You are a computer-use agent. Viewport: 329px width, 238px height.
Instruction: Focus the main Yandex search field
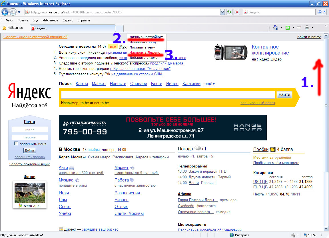point(168,95)
